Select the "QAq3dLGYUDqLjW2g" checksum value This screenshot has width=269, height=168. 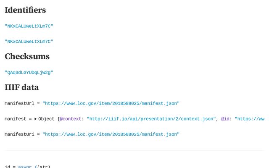tap(29, 73)
